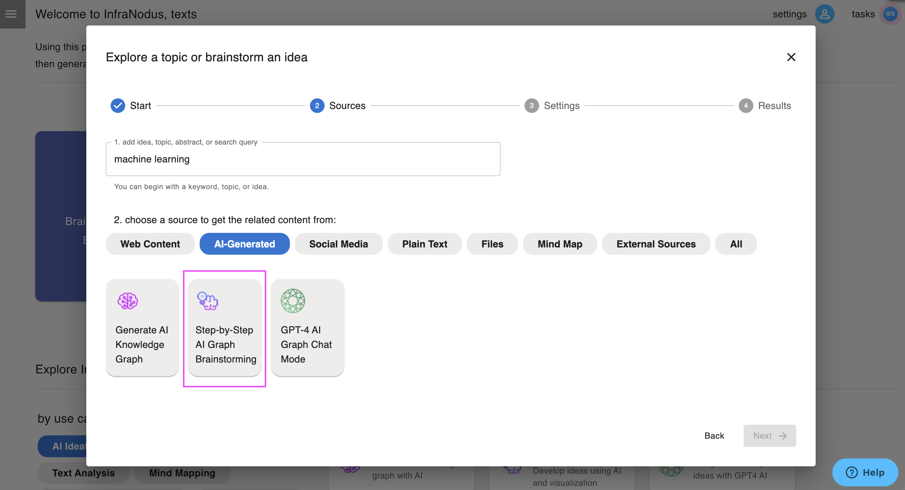Open the hamburger menu icon

[x=11, y=14]
